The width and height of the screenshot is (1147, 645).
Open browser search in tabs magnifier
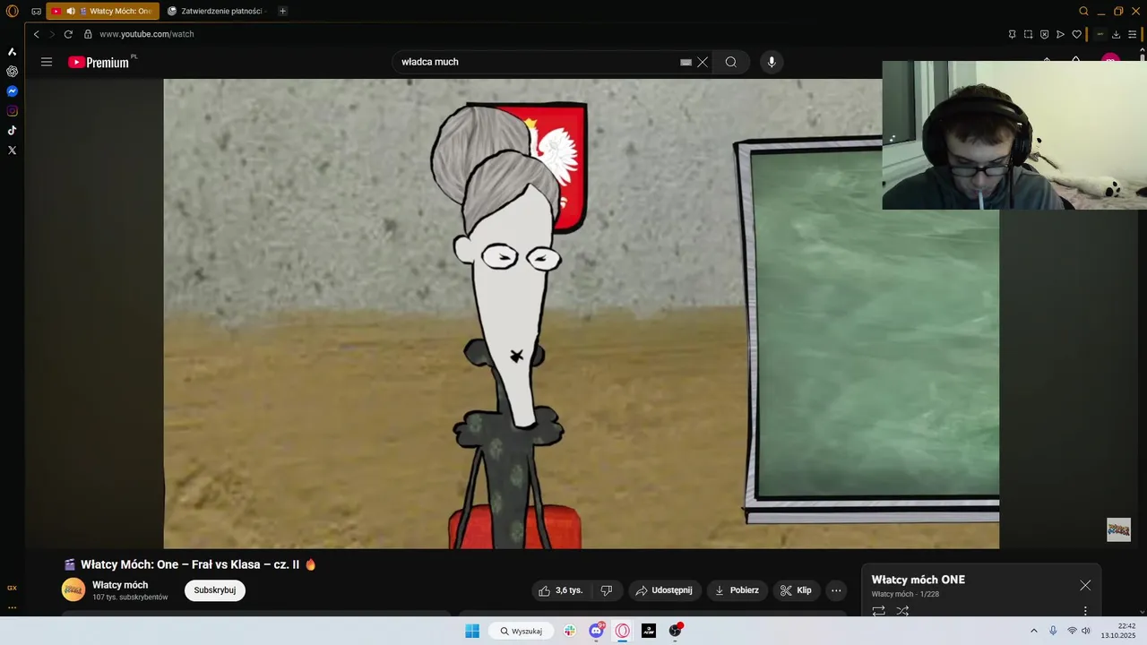(x=1083, y=12)
